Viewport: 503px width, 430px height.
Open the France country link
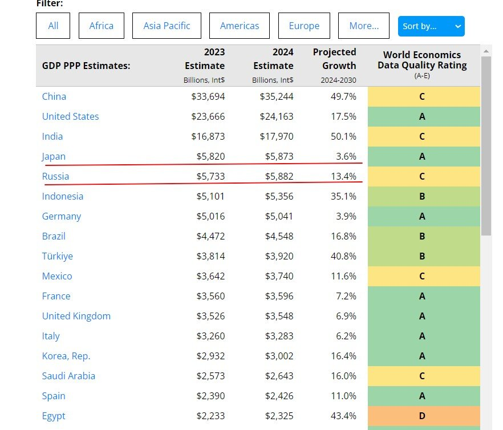point(56,296)
